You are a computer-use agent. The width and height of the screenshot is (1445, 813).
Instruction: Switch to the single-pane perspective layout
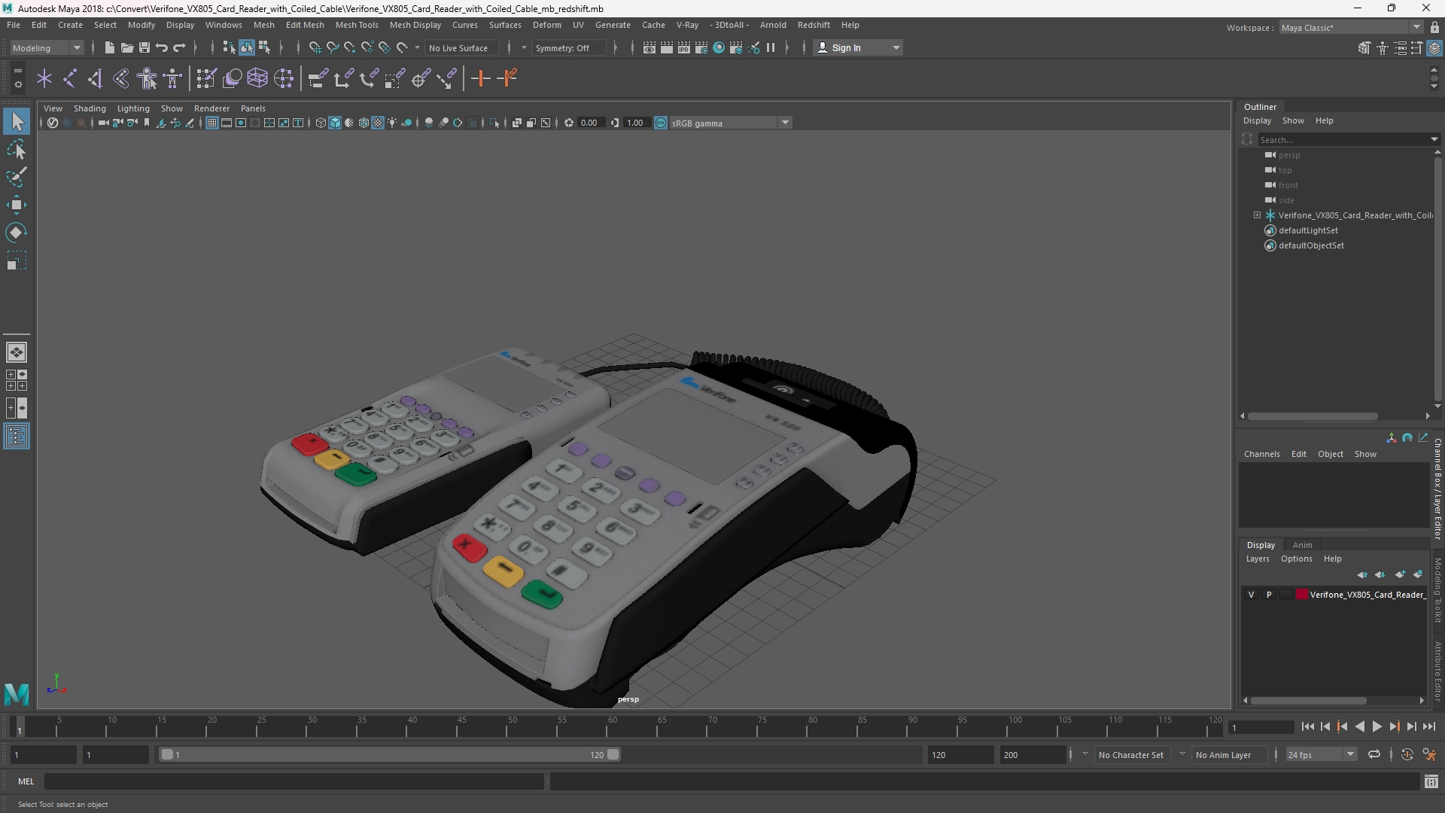17,352
